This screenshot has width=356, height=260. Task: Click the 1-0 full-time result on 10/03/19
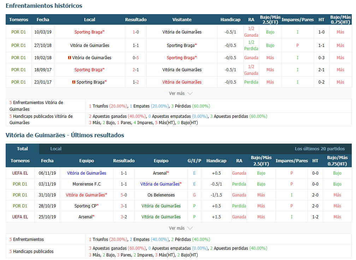pos(136,32)
